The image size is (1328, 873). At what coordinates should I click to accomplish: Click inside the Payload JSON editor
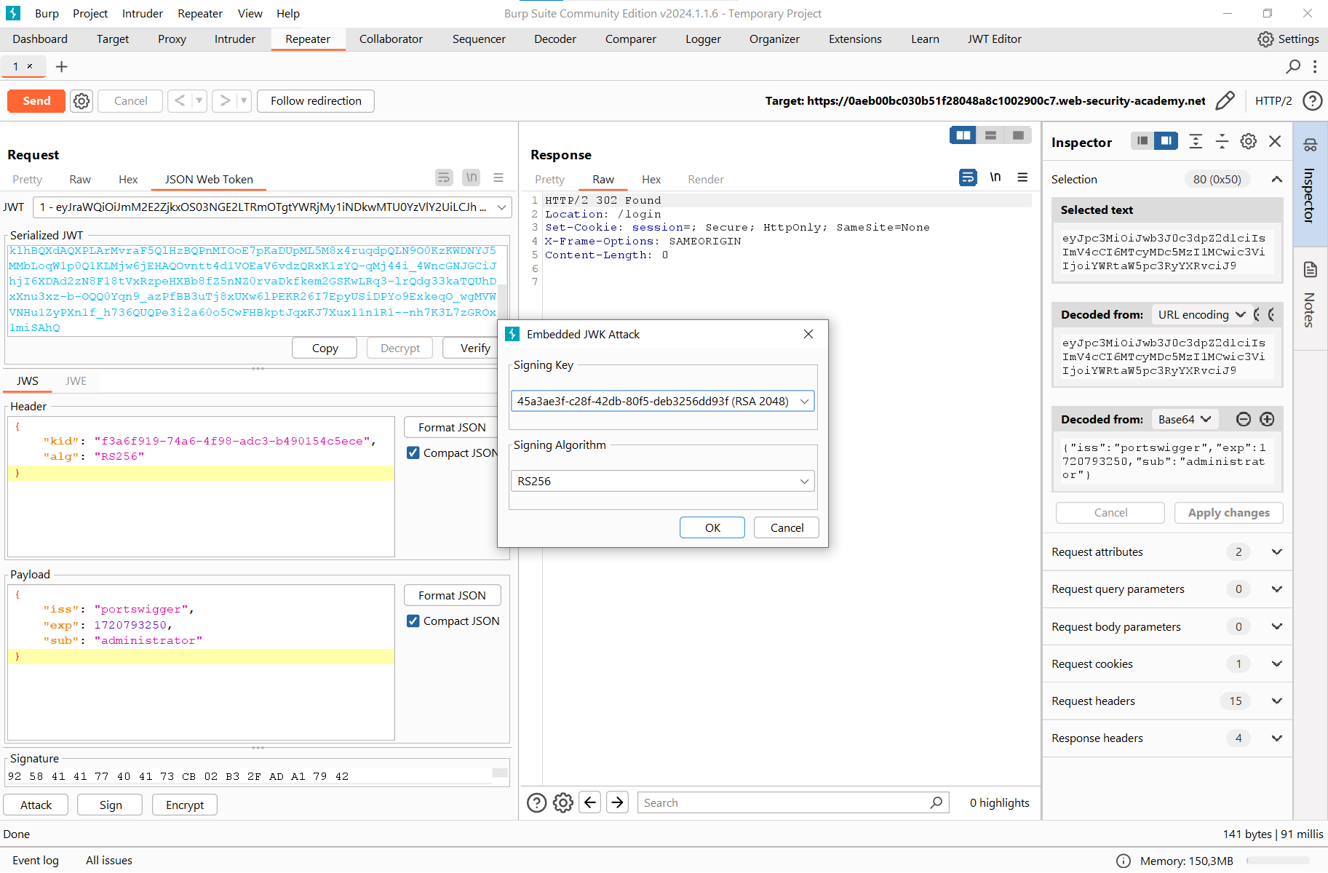click(201, 662)
